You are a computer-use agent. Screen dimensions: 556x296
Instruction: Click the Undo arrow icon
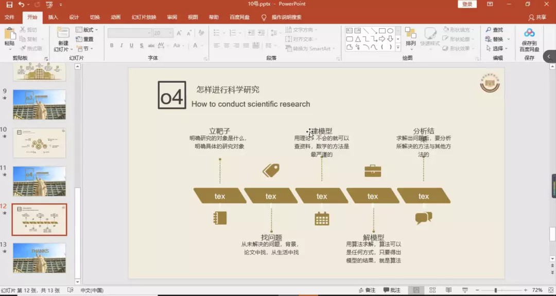tap(21, 5)
